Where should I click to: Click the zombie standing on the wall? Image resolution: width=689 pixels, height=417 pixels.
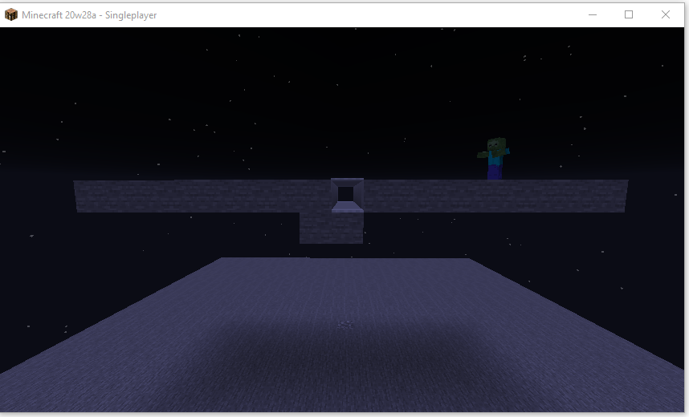[x=495, y=159]
